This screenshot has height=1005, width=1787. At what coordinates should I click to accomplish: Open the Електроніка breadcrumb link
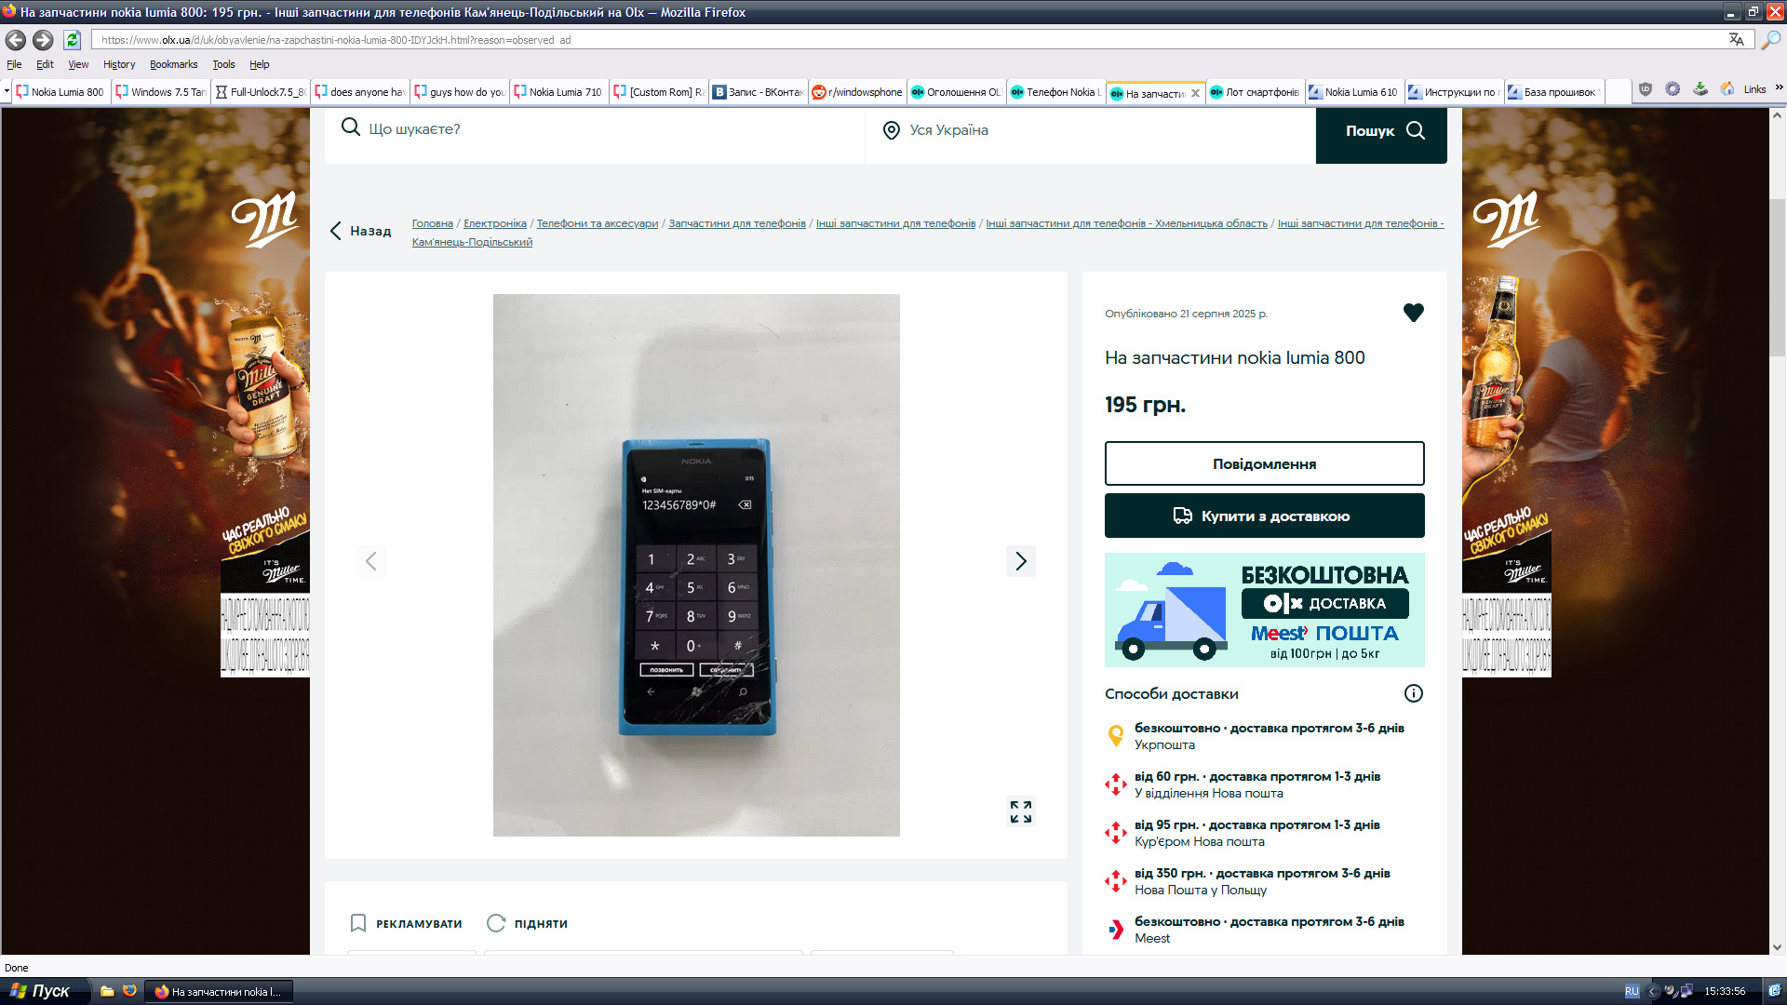494,223
